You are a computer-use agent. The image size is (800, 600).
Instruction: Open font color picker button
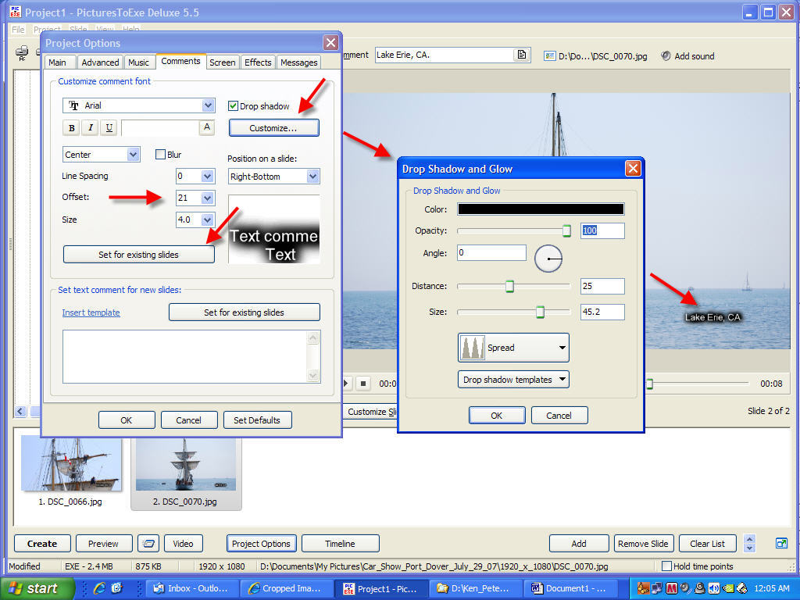tap(207, 127)
